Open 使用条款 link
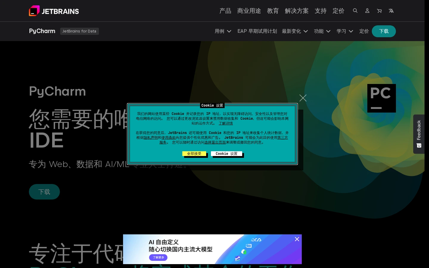Image resolution: width=429 pixels, height=268 pixels. (x=169, y=138)
